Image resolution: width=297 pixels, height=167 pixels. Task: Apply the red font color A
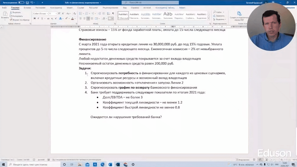[72, 18]
